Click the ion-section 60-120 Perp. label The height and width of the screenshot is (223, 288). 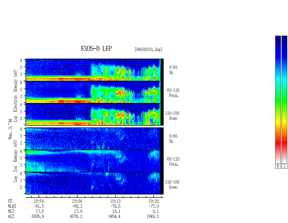[173, 162]
